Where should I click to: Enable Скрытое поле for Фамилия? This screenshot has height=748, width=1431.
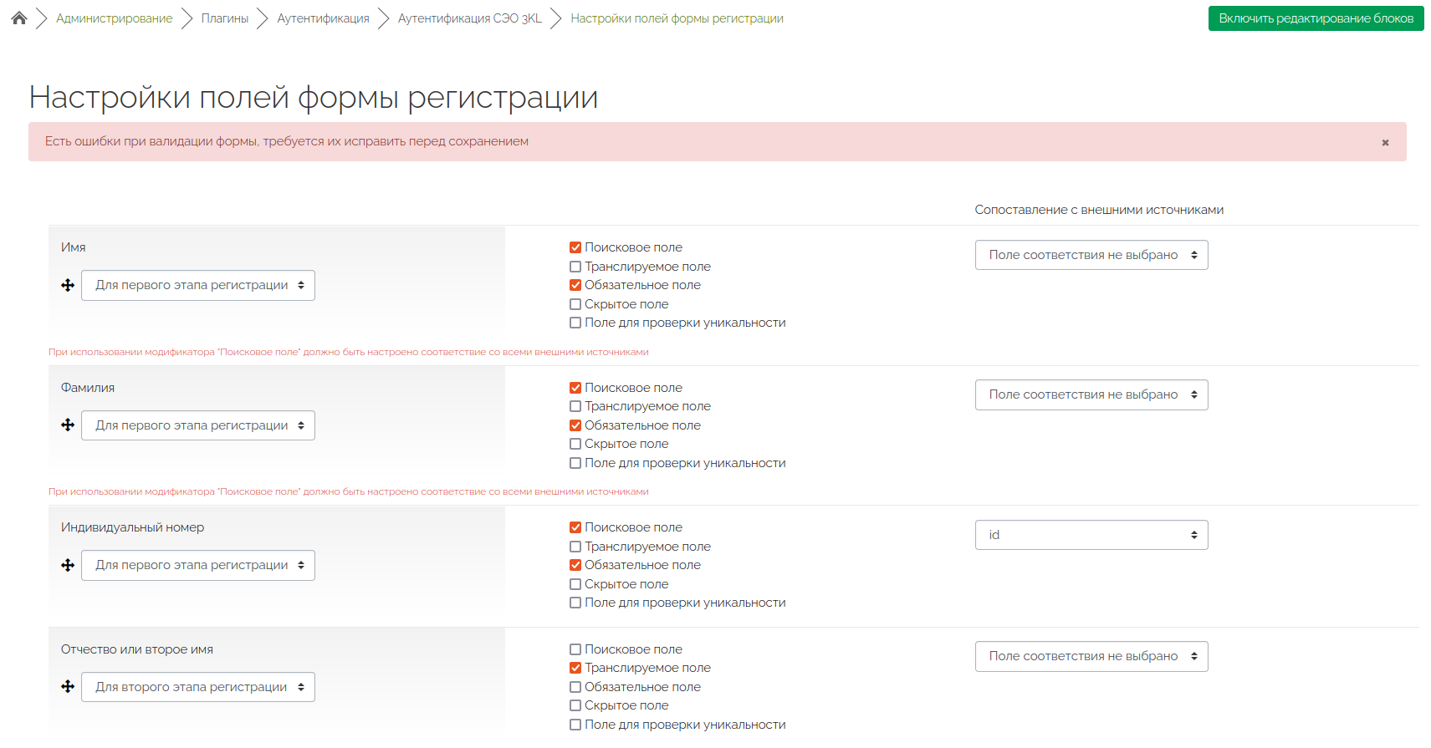click(575, 444)
